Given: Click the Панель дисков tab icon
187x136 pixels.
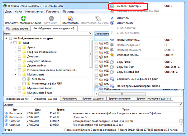Looking at the screenshot, I should (x=8, y=28).
